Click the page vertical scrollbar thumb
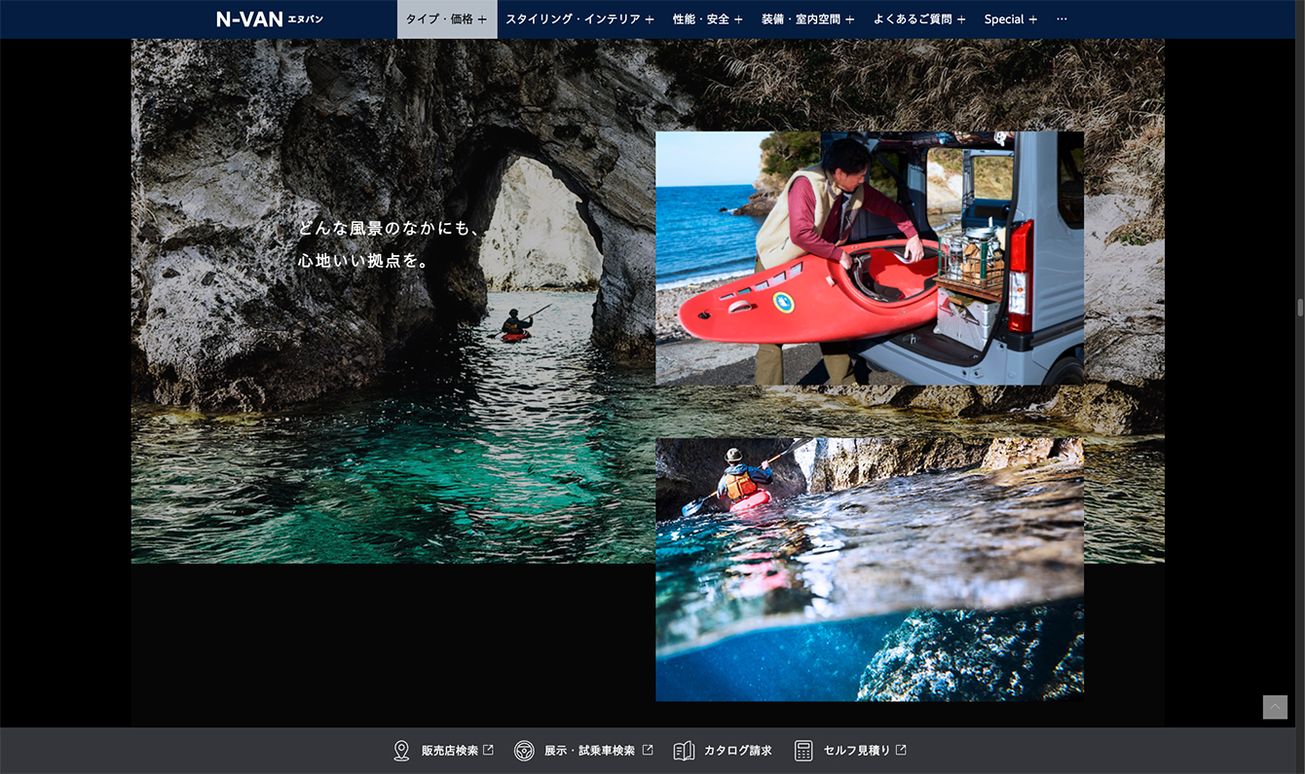1305x774 pixels. (x=1299, y=308)
